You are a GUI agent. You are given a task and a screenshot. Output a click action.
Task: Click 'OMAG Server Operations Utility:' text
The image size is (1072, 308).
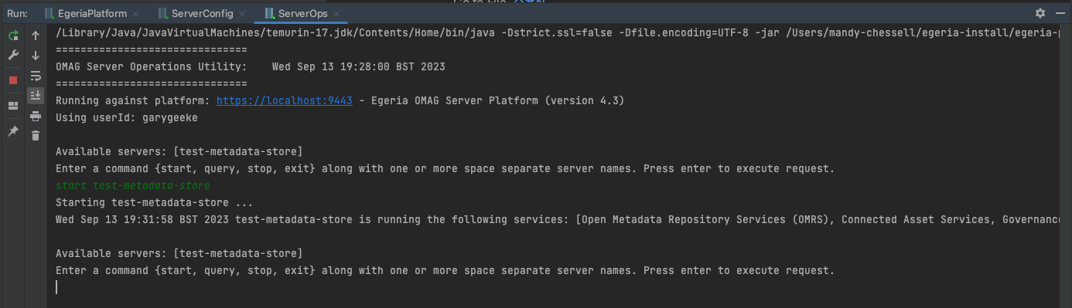coord(152,67)
